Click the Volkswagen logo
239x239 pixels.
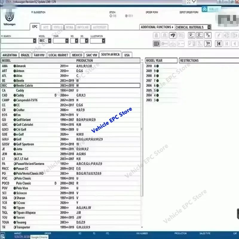click(10, 16)
